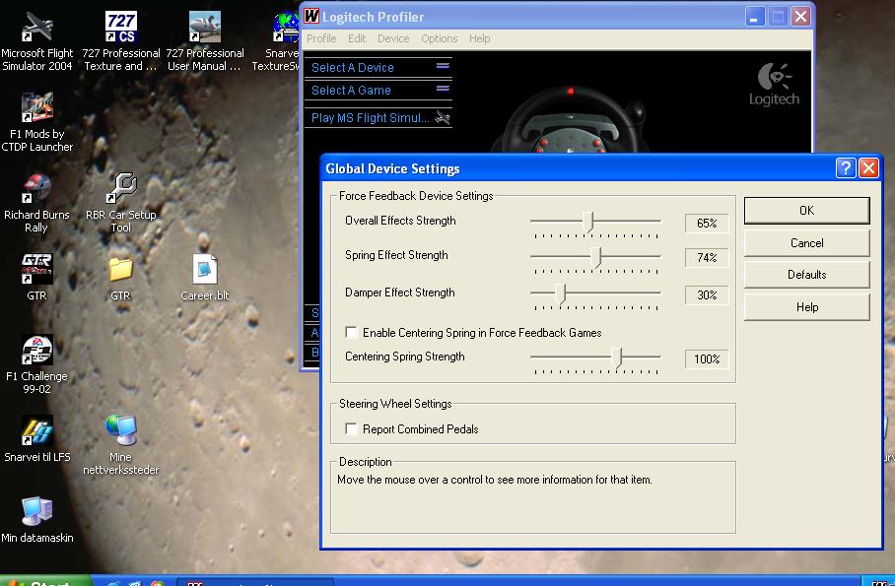The width and height of the screenshot is (895, 586).
Task: Expand the Select A Game dropdown
Action: click(x=378, y=91)
